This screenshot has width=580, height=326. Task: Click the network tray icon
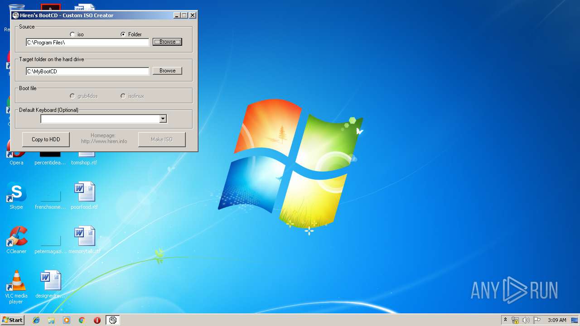coord(515,320)
